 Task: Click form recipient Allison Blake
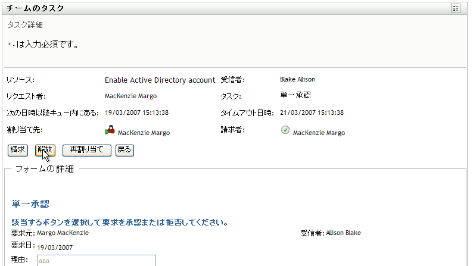click(x=343, y=233)
